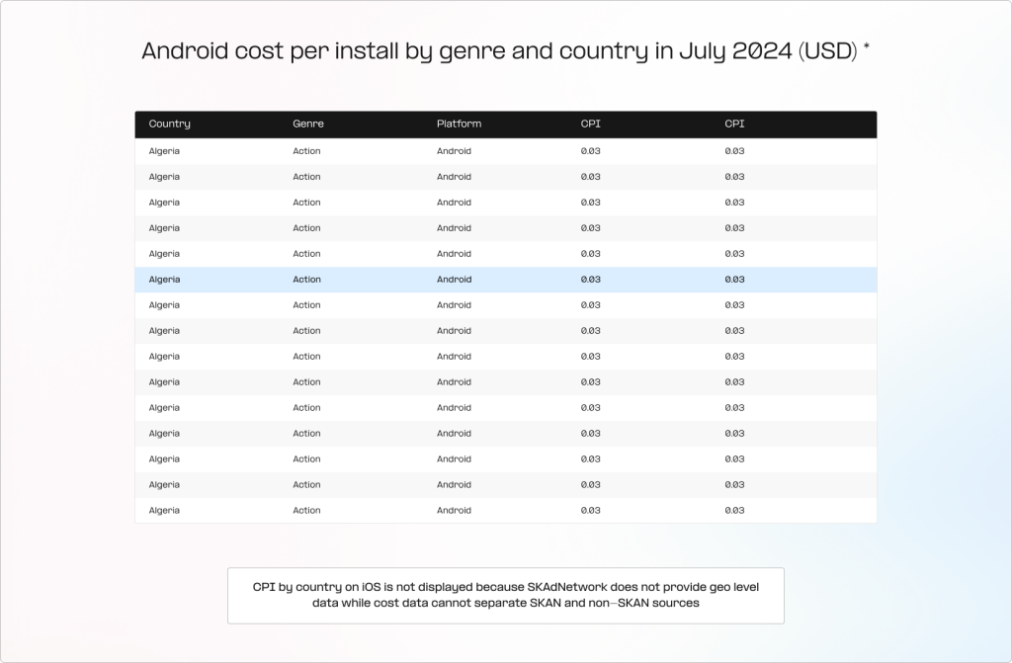1012x663 pixels.
Task: Click the first CPI column header
Action: tap(590, 124)
